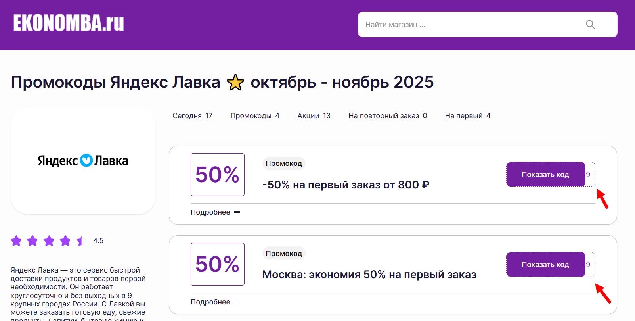Click the 50% badge of the Москва offer
Screen dimensions: 635x321
click(x=218, y=264)
